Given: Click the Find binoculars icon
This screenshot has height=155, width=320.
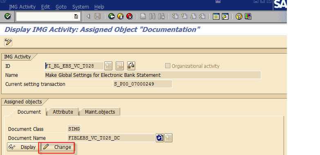Looking at the screenshot, I should tap(152, 16).
